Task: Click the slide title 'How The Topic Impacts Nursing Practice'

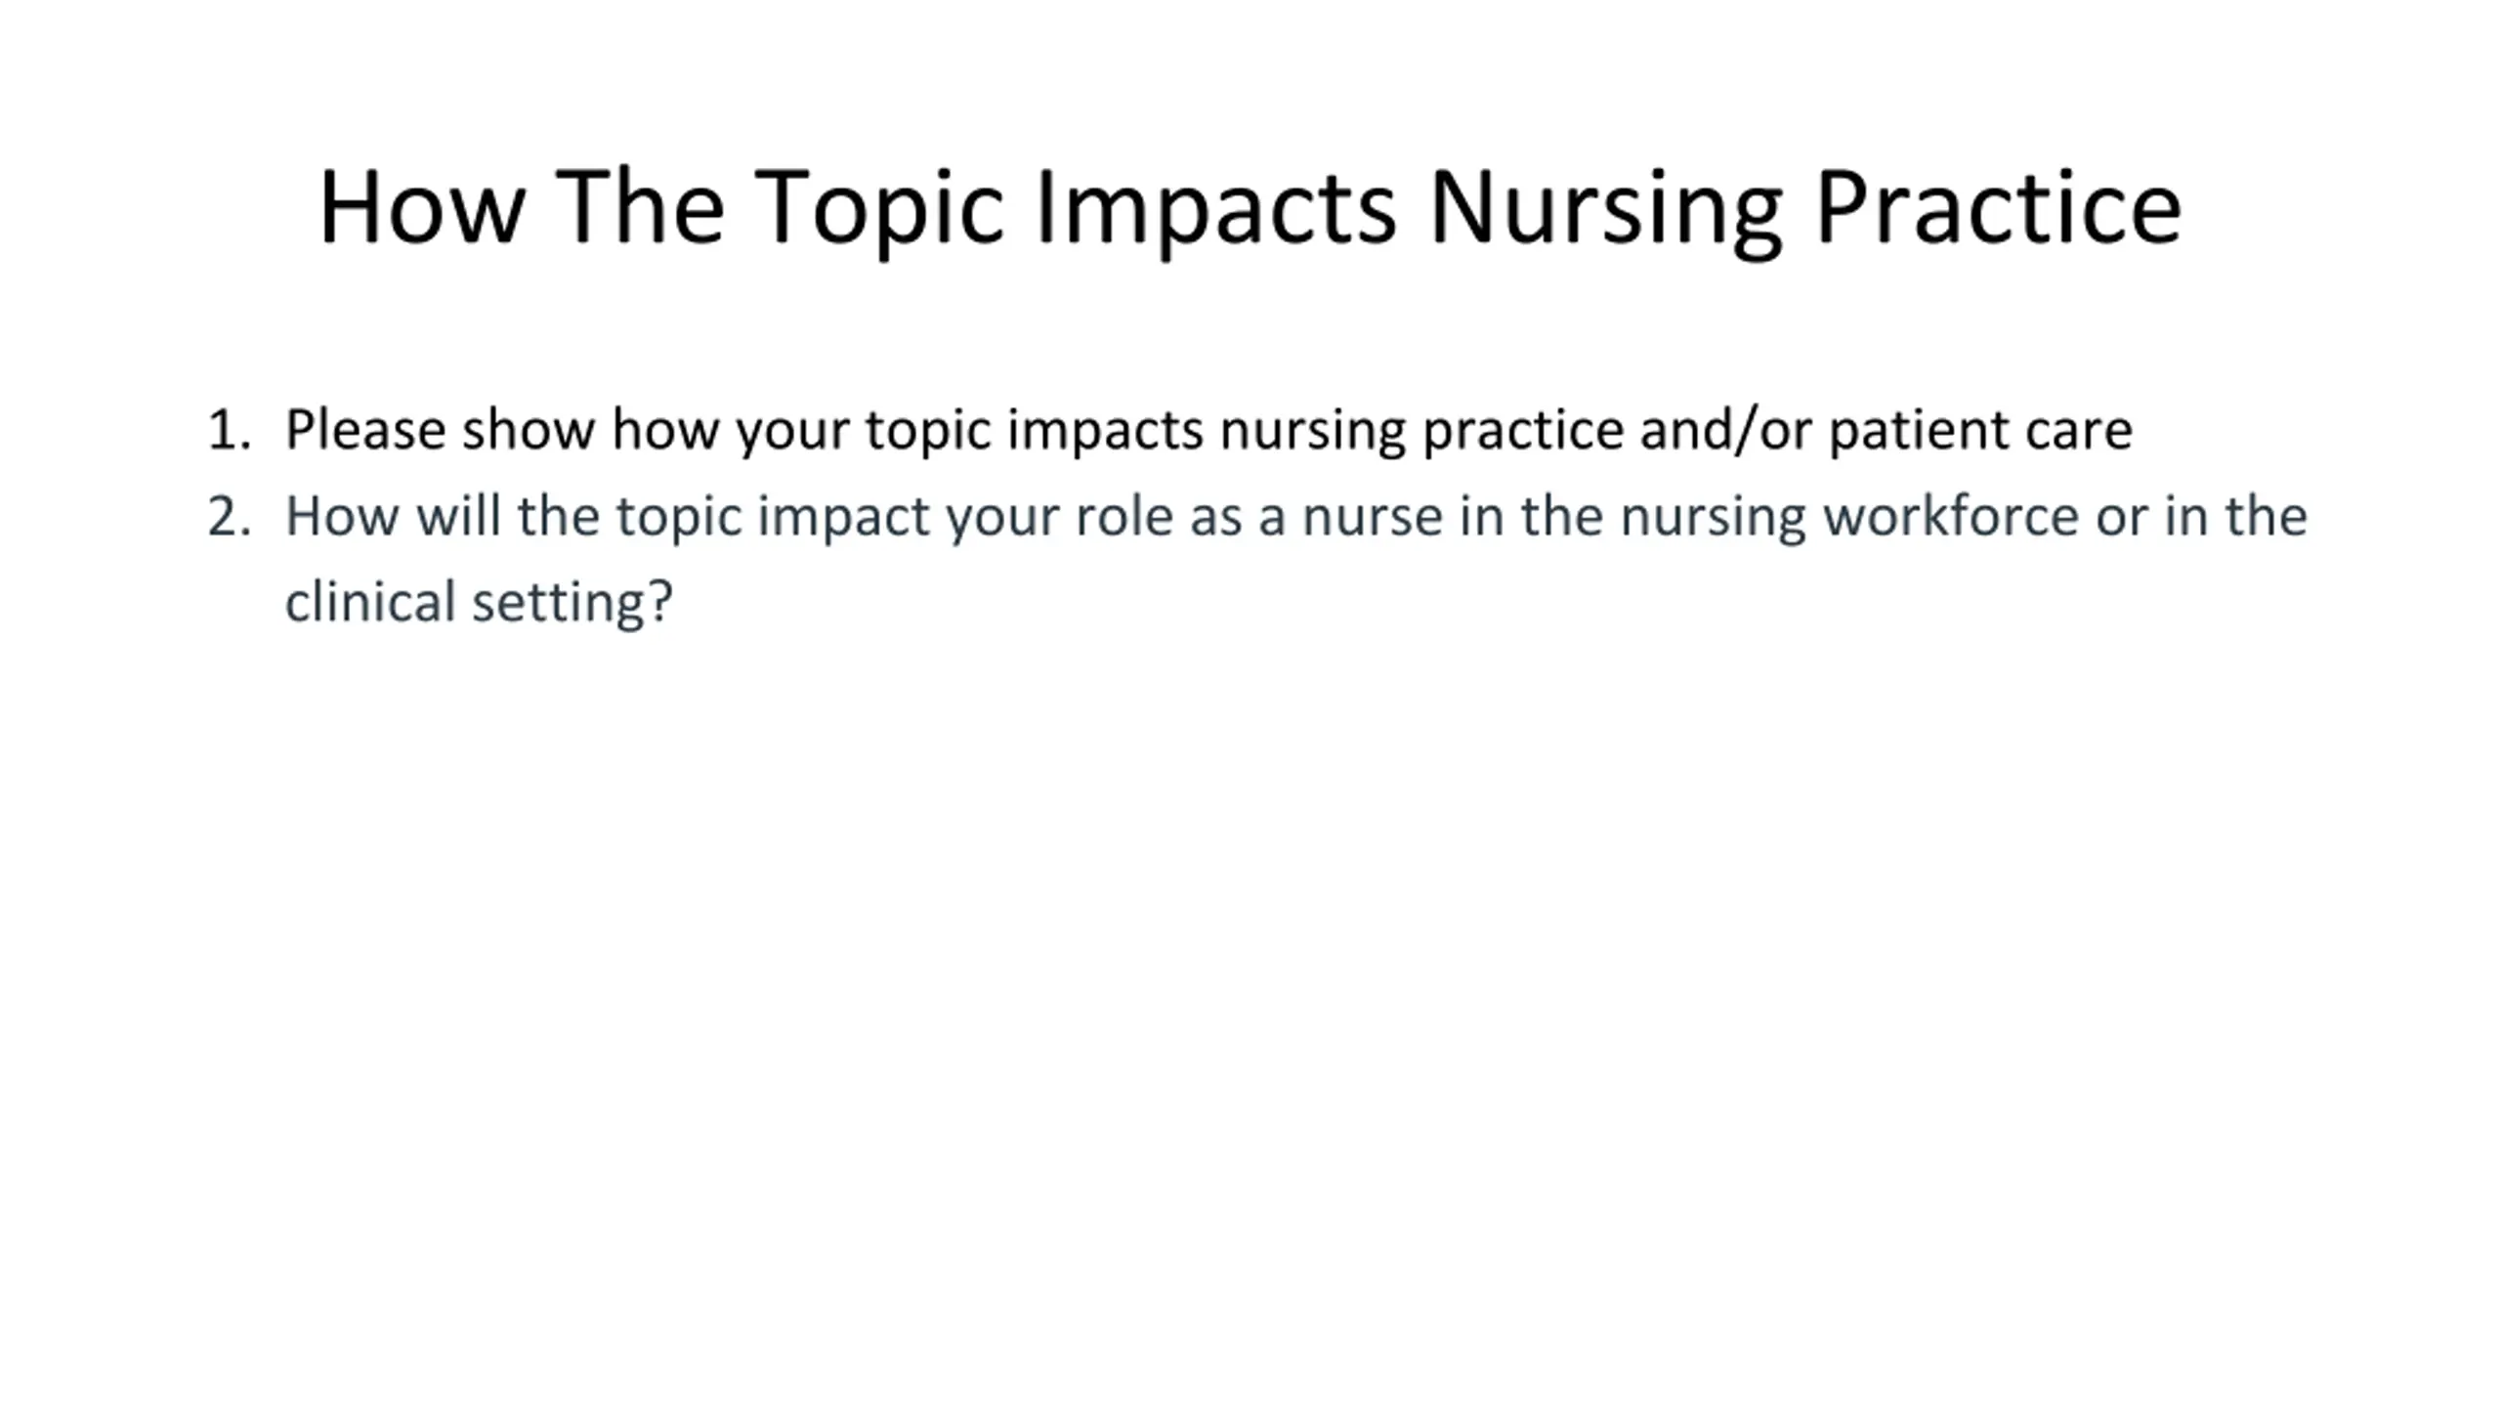Action: 1250,208
